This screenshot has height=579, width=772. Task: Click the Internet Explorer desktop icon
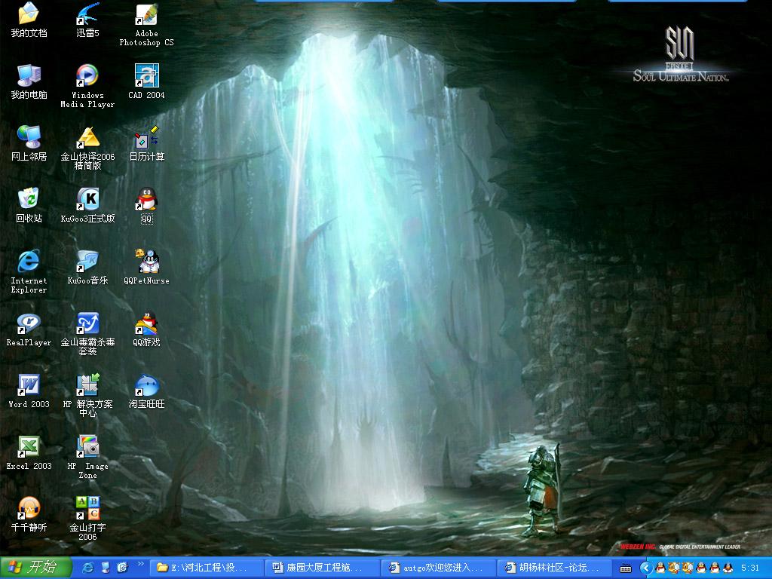[29, 271]
